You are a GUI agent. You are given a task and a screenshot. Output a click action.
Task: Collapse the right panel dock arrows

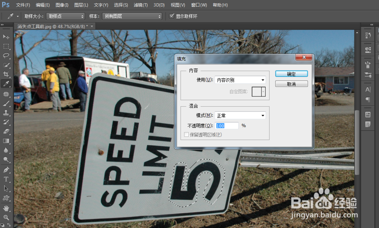click(x=372, y=25)
